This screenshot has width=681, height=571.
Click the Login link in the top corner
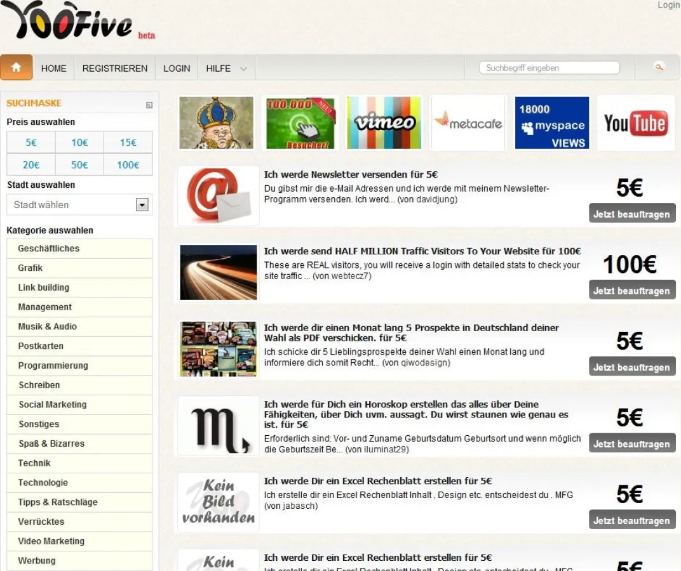[668, 4]
